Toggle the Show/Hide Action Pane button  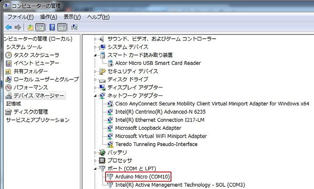click(62, 27)
